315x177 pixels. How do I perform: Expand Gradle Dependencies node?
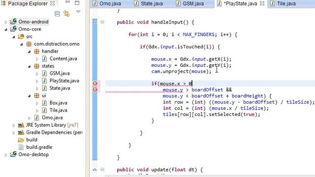coord(14,133)
